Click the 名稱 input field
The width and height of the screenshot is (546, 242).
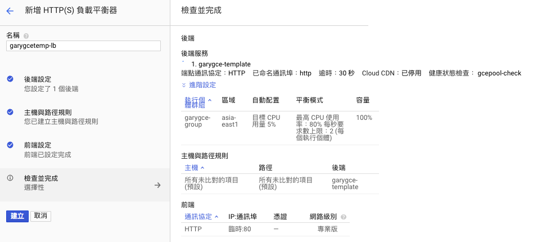tap(83, 46)
